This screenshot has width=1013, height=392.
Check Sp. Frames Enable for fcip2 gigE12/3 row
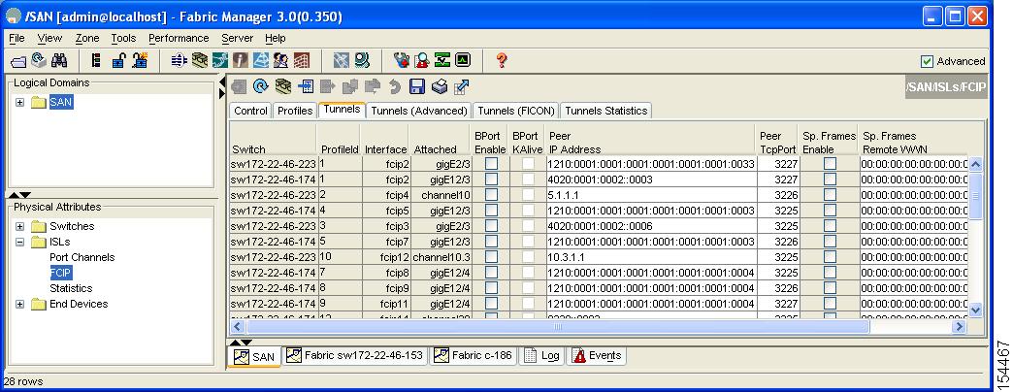[x=830, y=180]
